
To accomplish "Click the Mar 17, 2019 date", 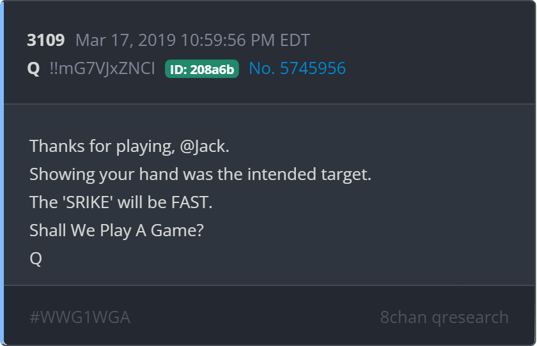I will click(125, 40).
